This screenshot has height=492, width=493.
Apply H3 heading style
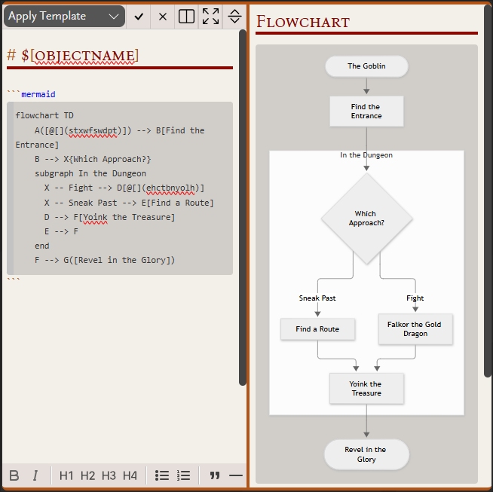click(x=109, y=475)
